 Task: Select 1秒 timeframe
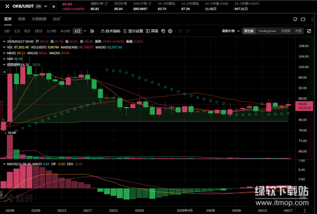coord(7,31)
